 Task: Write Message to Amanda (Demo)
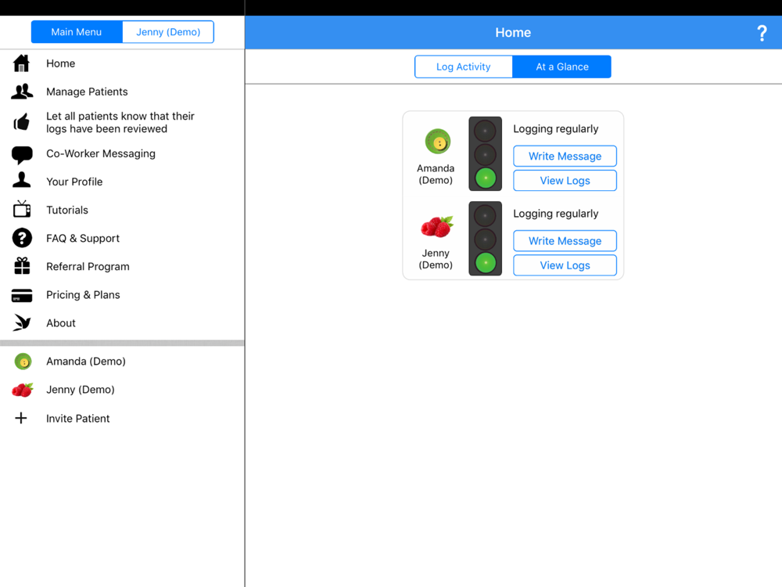coord(565,157)
